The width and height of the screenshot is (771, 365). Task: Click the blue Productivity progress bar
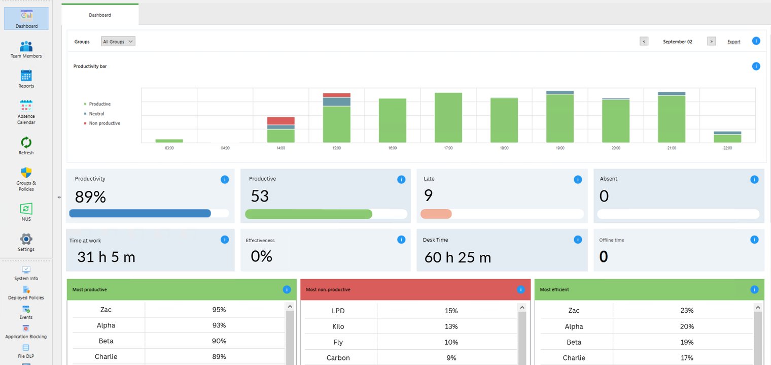tap(140, 214)
